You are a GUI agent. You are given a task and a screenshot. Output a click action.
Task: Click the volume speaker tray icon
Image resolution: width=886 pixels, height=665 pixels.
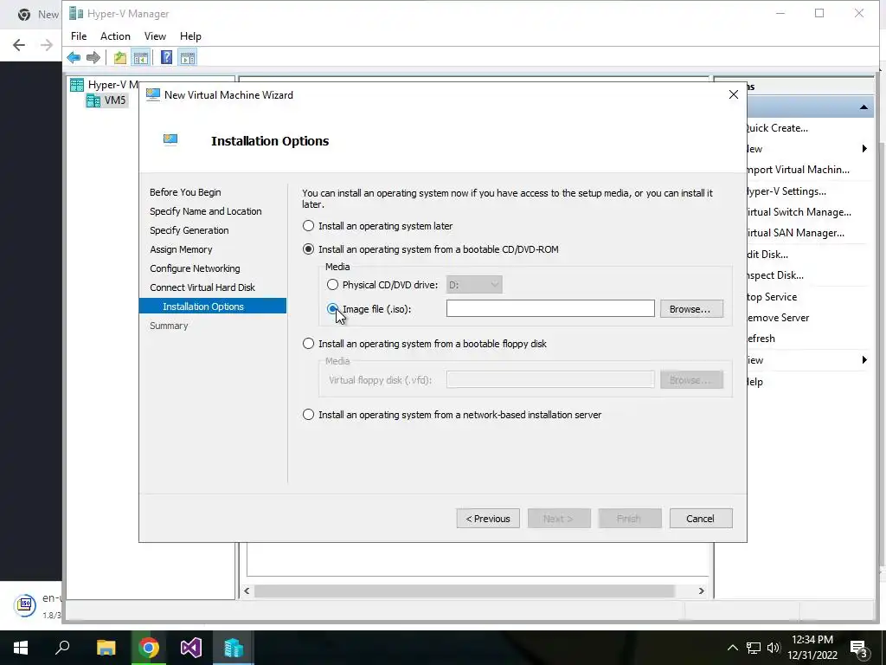[773, 648]
